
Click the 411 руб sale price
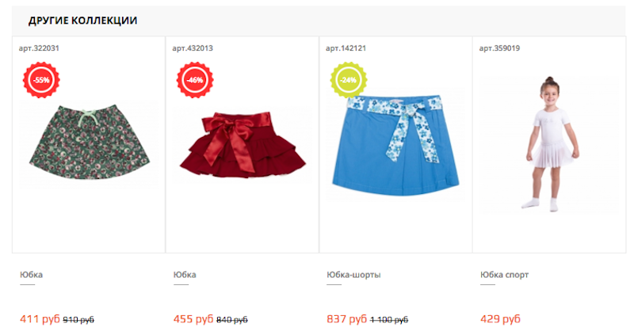(x=40, y=319)
